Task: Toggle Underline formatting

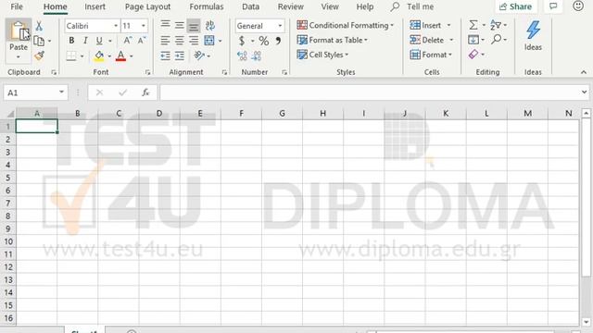Action: (99, 41)
